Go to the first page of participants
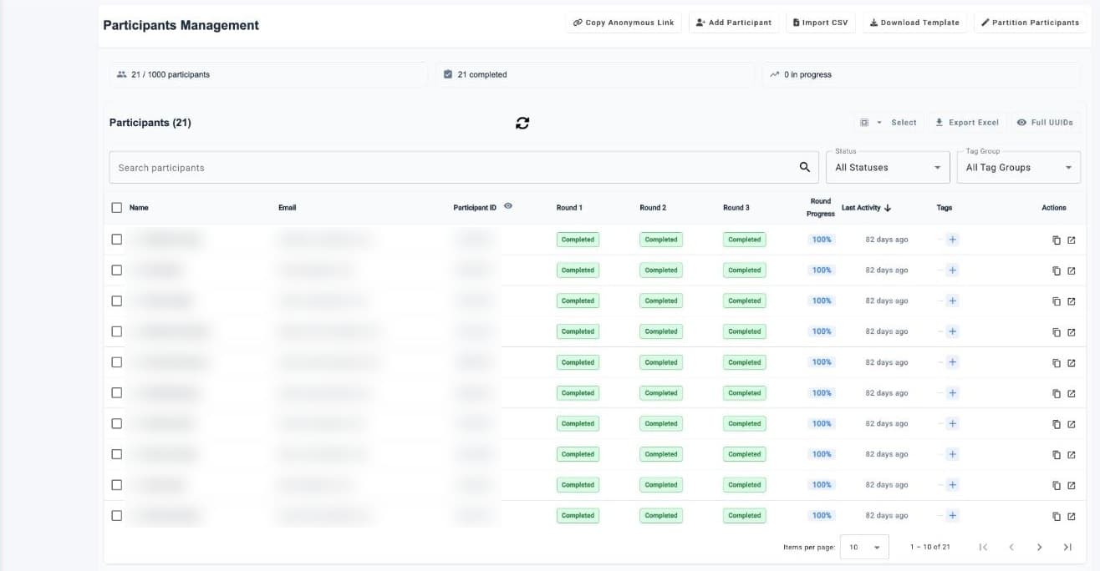Screen dimensions: 1100x571 [x=983, y=547]
